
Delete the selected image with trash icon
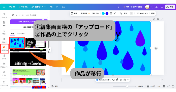coord(125,80)
